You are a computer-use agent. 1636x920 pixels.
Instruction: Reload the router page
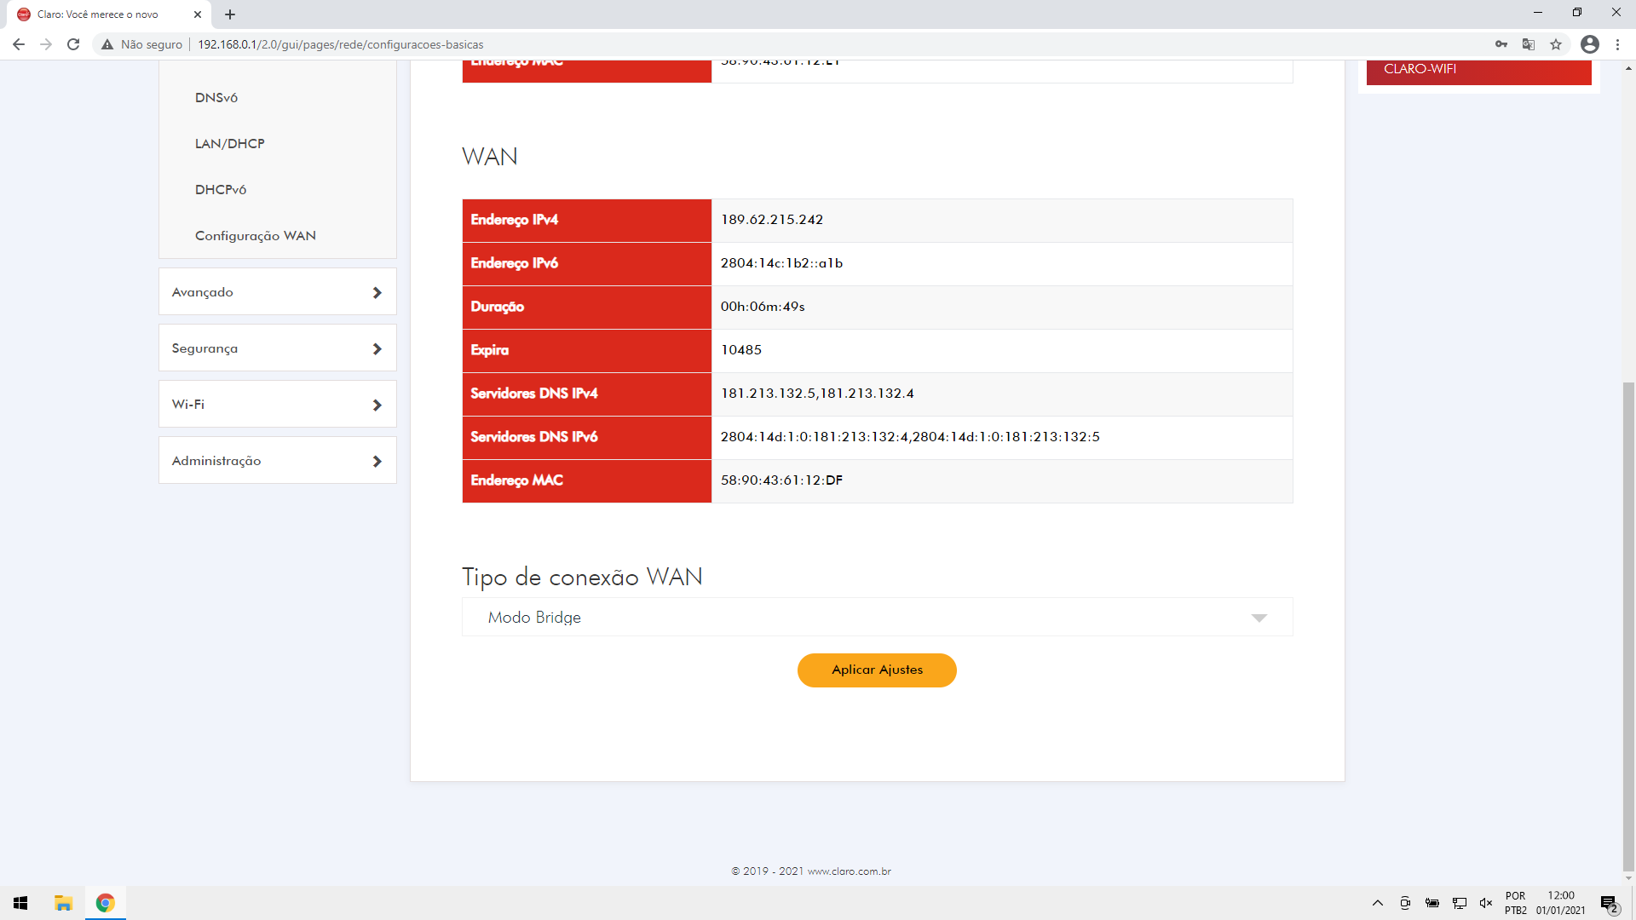[73, 44]
